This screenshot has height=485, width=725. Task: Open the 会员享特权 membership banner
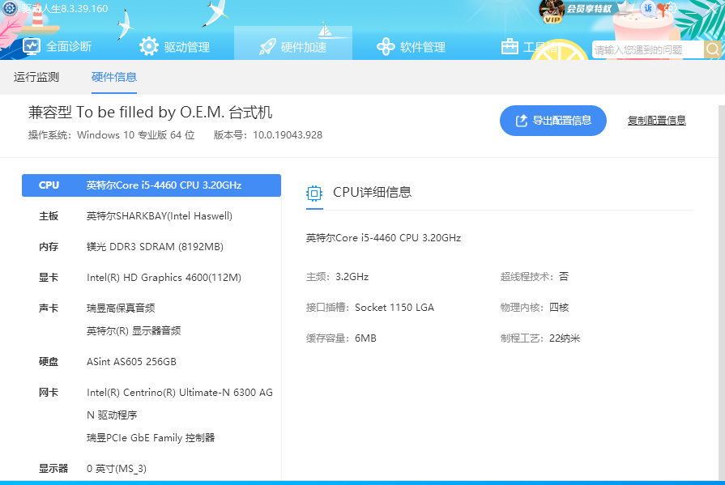coord(590,9)
